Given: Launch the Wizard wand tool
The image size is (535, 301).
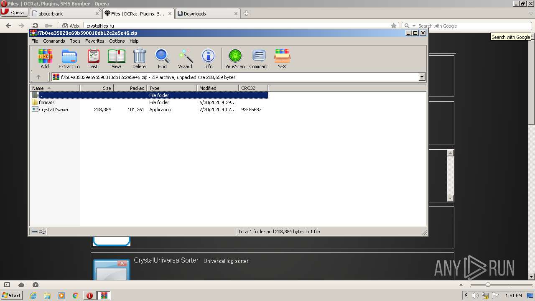Looking at the screenshot, I should [x=185, y=59].
